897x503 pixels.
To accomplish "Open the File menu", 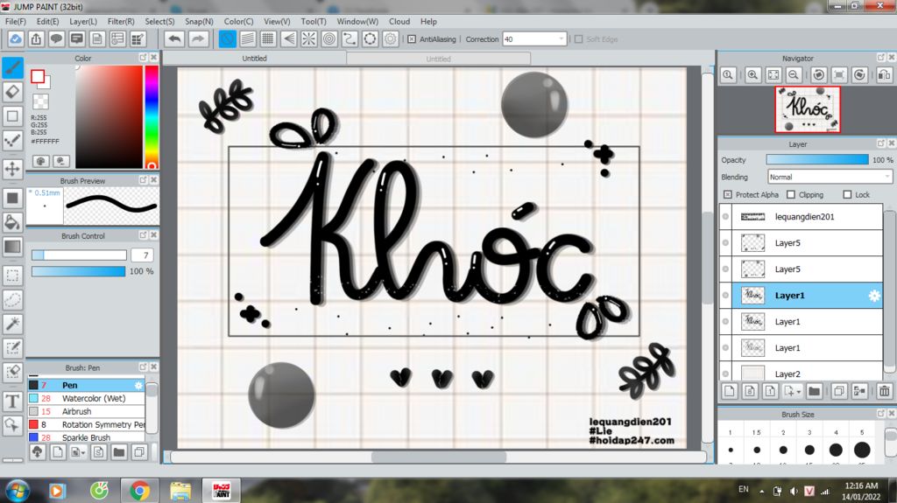I will (x=16, y=21).
